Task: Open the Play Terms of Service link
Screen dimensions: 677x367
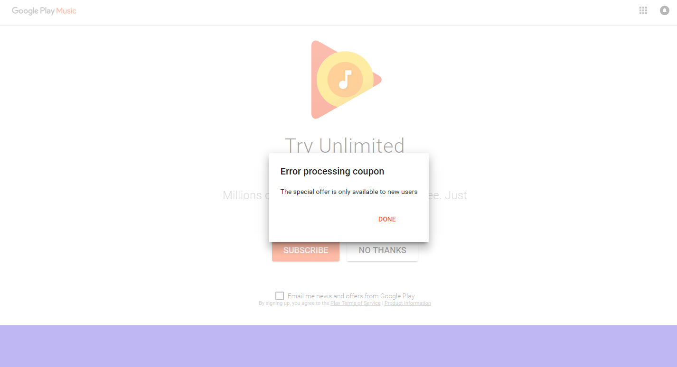Action: pyautogui.click(x=356, y=303)
